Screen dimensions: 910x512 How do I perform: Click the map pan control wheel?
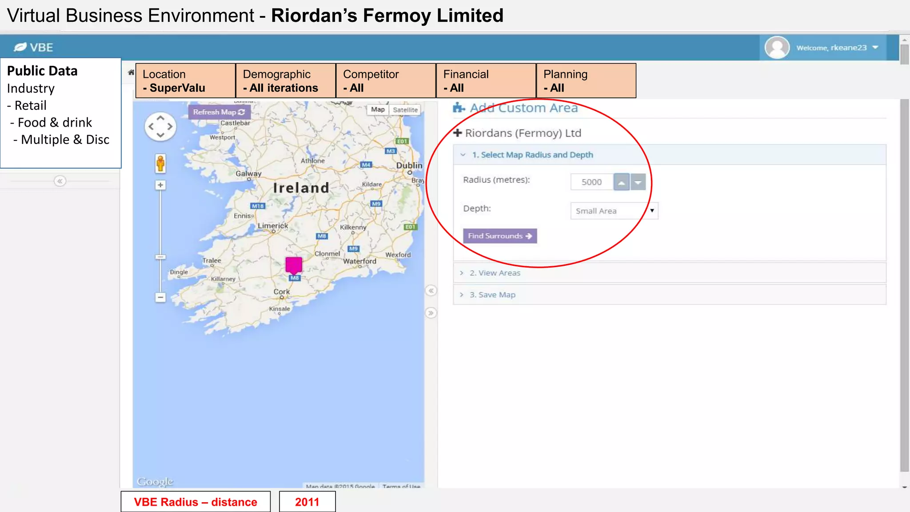pos(160,127)
